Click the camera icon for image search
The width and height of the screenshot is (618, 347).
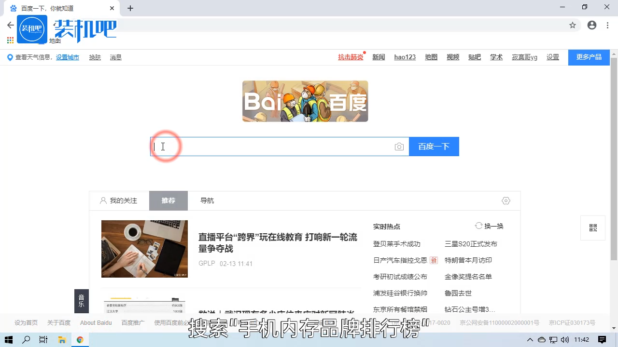399,146
